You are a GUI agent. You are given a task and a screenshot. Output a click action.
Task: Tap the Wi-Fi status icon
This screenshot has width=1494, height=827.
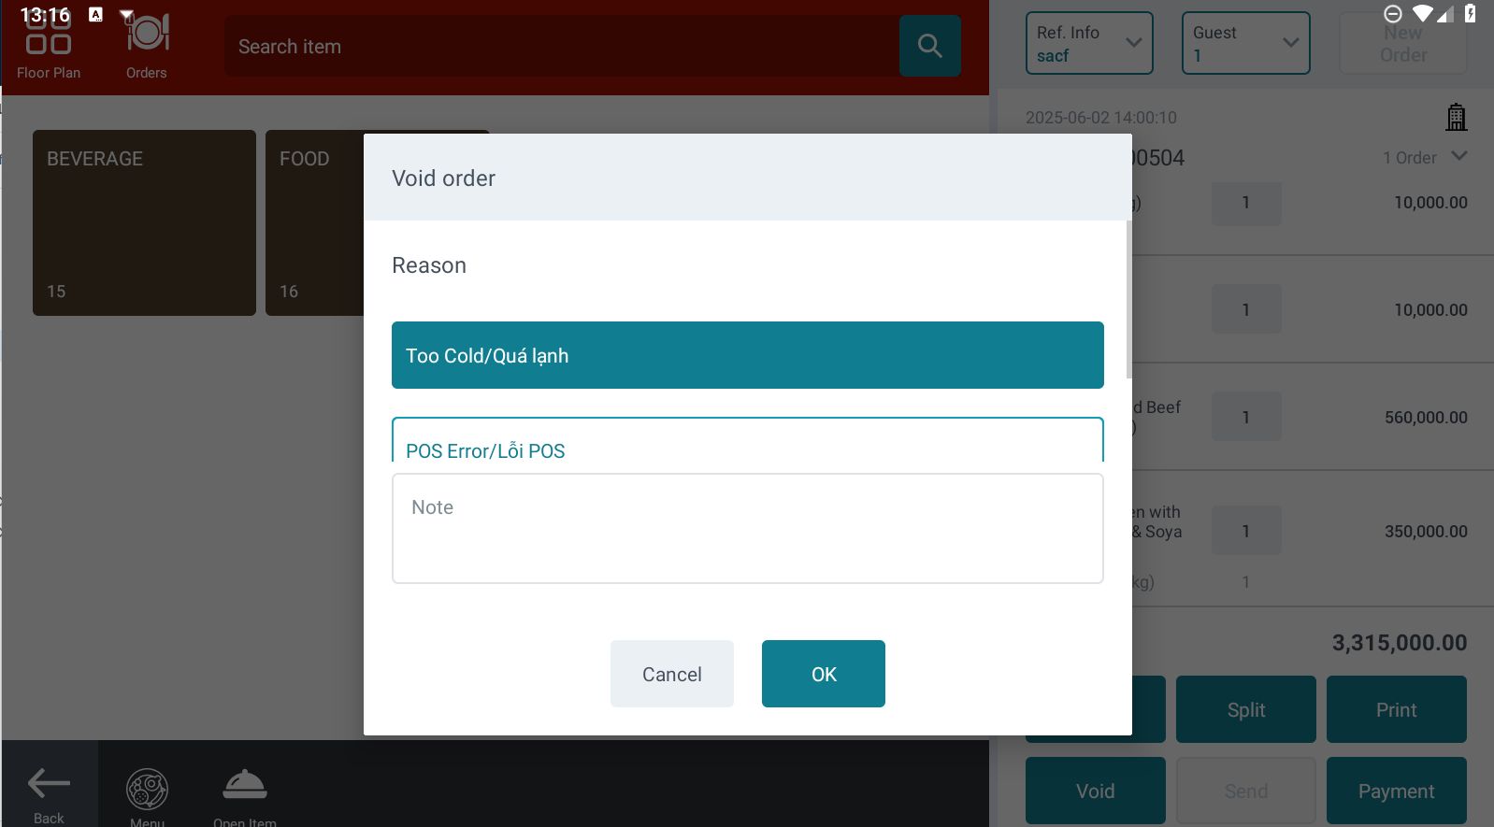tap(1422, 13)
